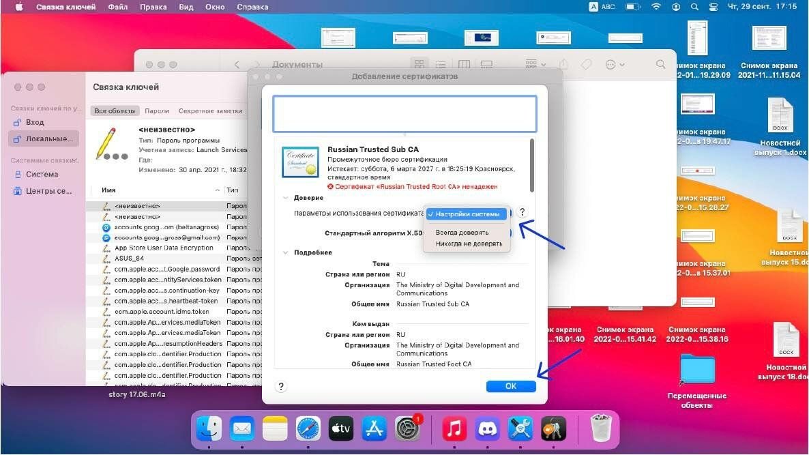Open System Preferences with the notification badge
The width and height of the screenshot is (809, 455).
pos(408,428)
